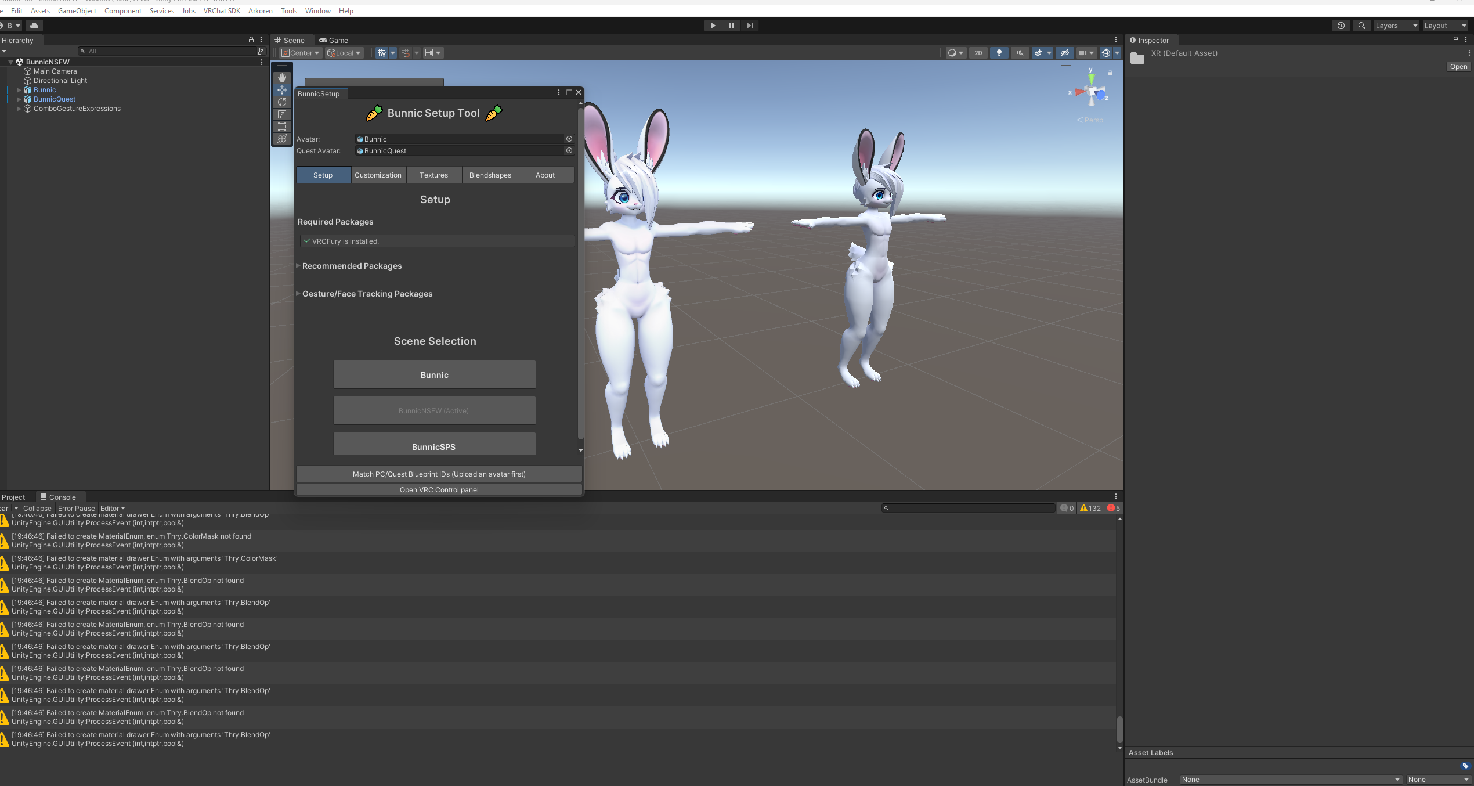
Task: Switch to the Customization tab
Action: click(x=378, y=175)
